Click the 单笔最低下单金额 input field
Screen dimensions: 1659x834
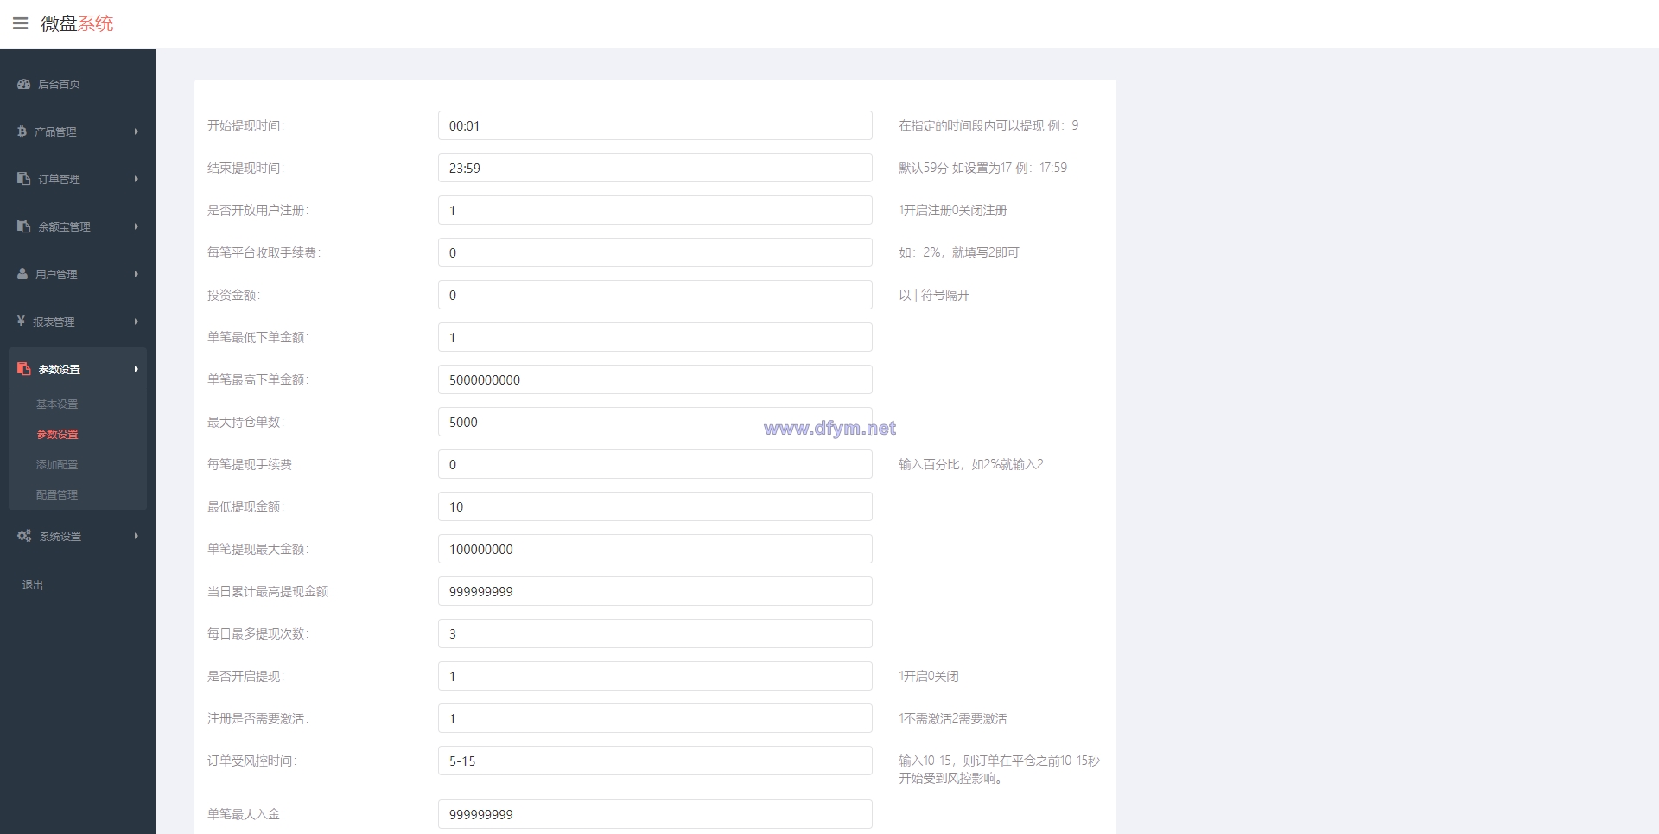[655, 337]
